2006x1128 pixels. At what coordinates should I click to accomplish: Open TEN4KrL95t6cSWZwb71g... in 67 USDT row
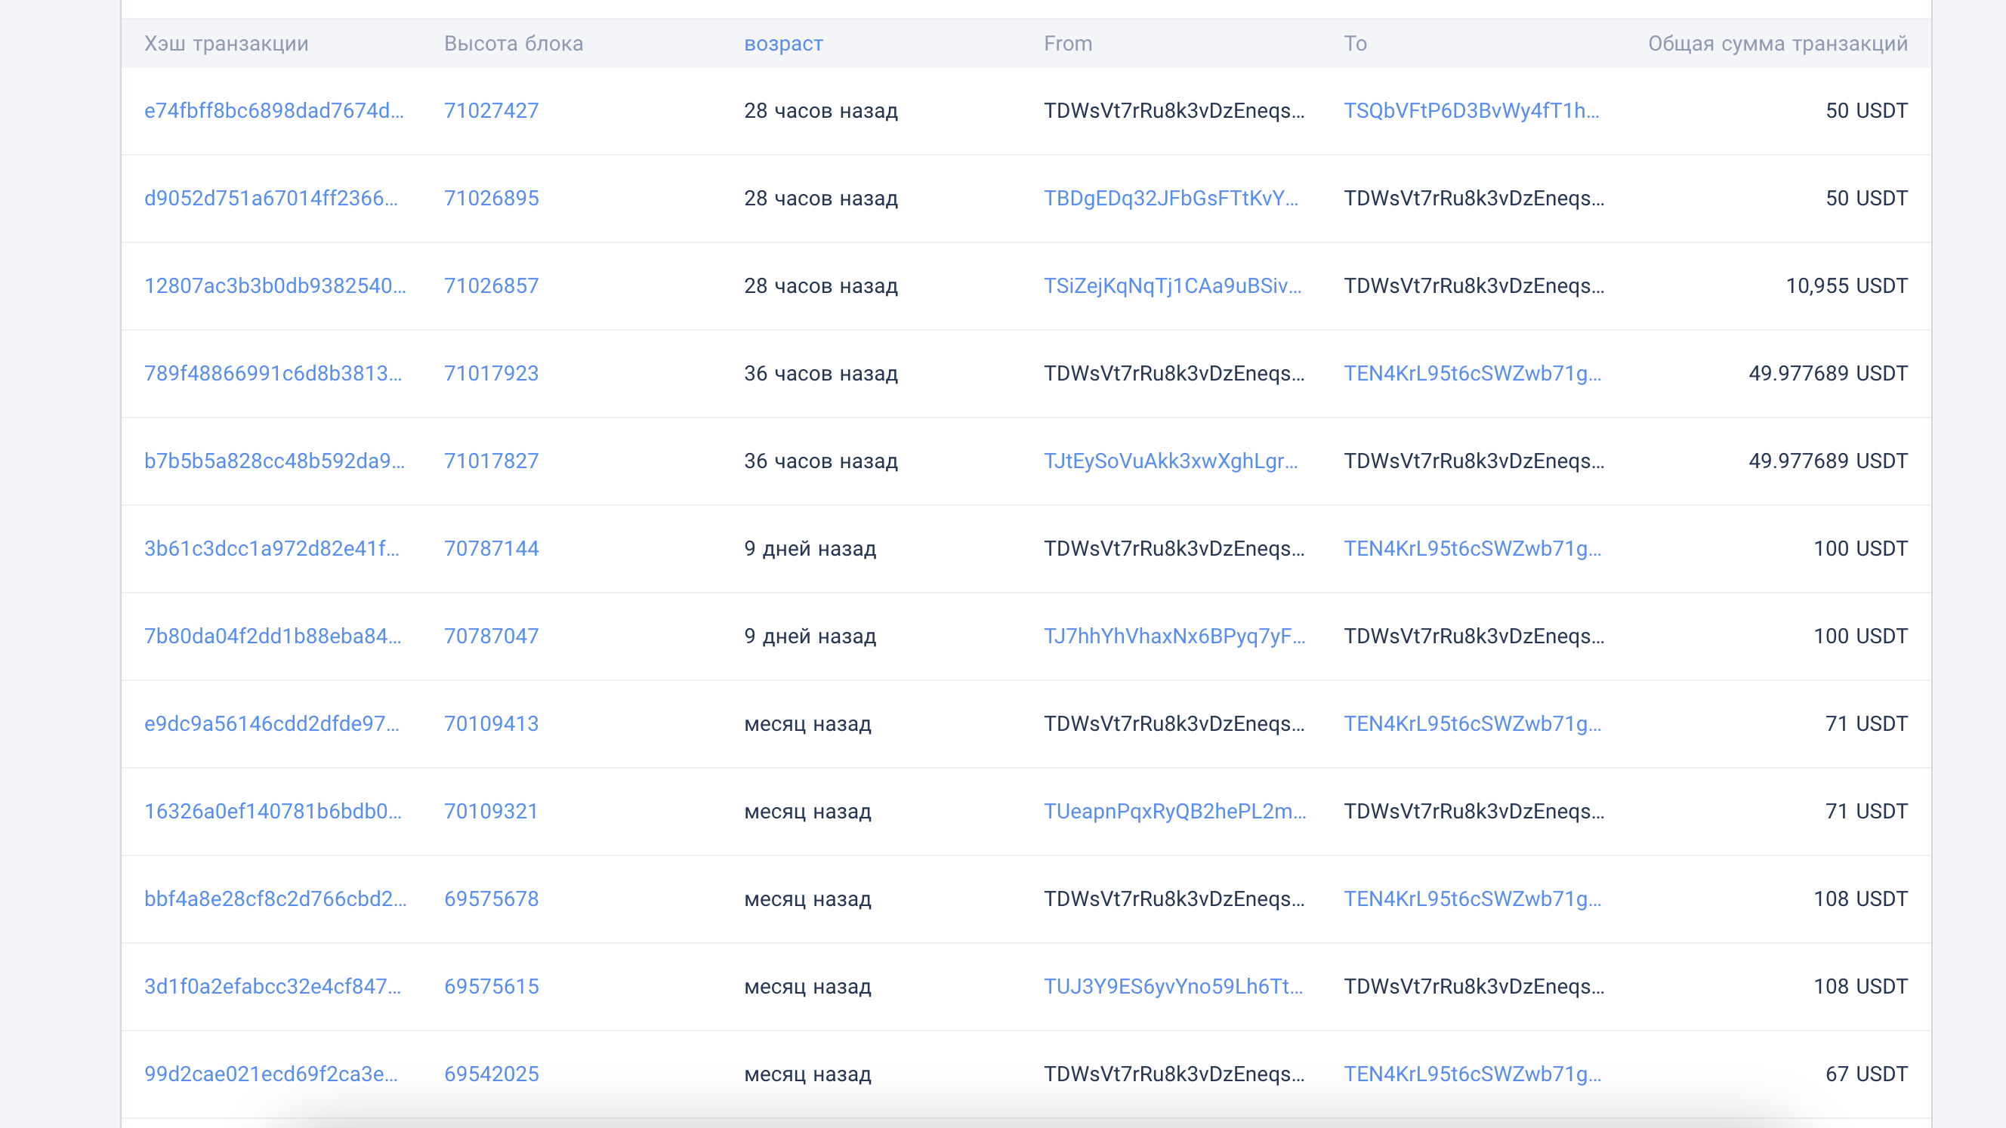(1473, 1074)
